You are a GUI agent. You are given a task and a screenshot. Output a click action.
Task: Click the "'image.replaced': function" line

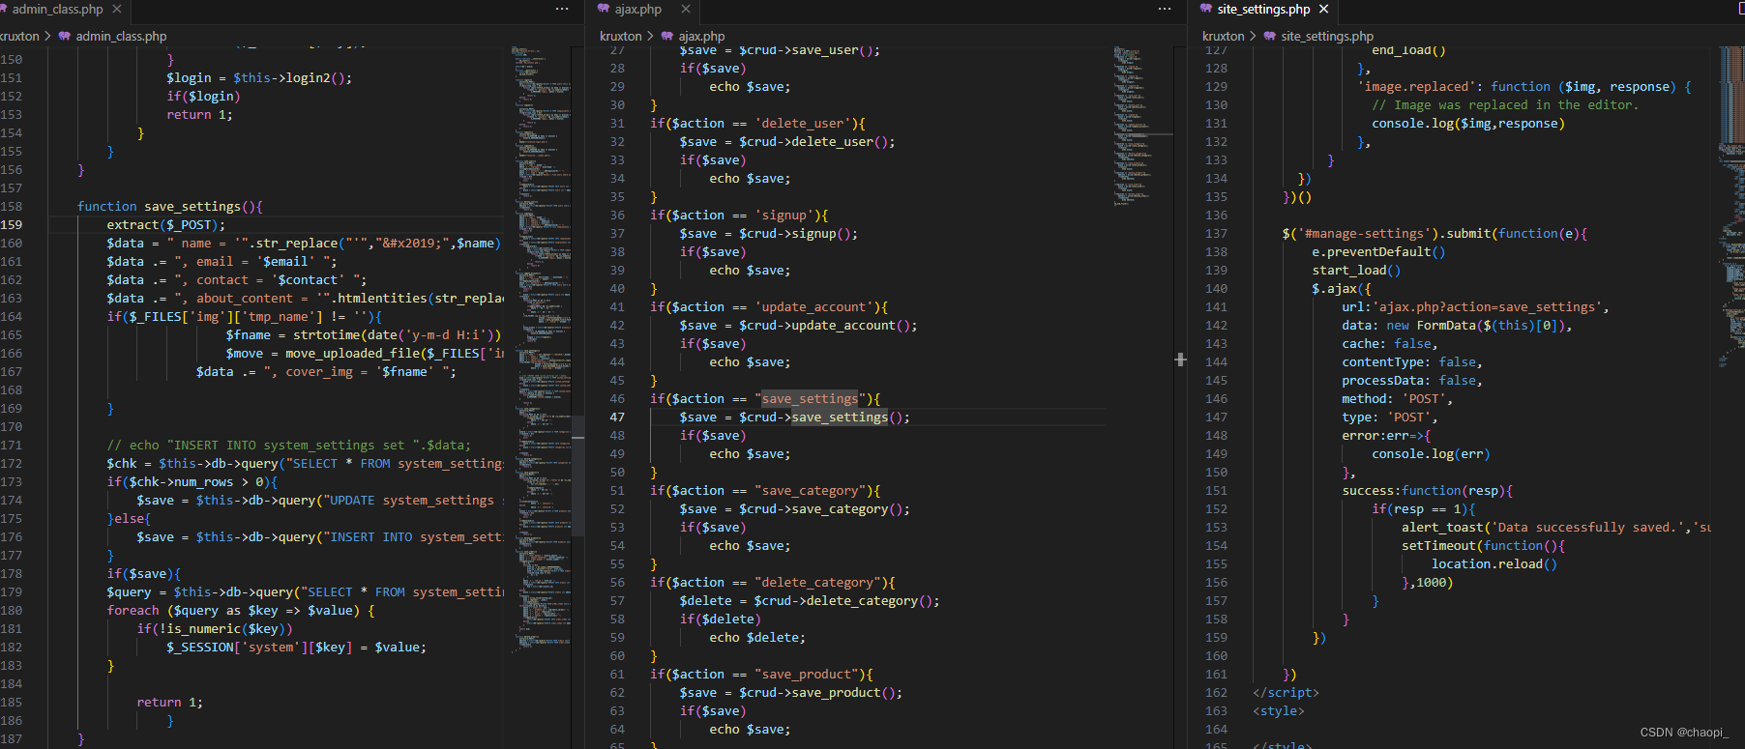coord(1524,87)
